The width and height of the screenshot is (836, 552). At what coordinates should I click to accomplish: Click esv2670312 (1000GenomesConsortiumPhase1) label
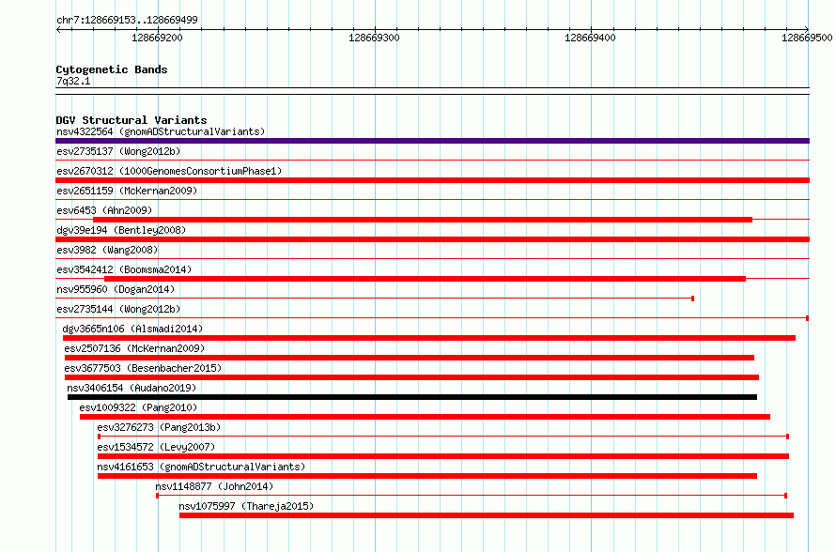(x=169, y=171)
